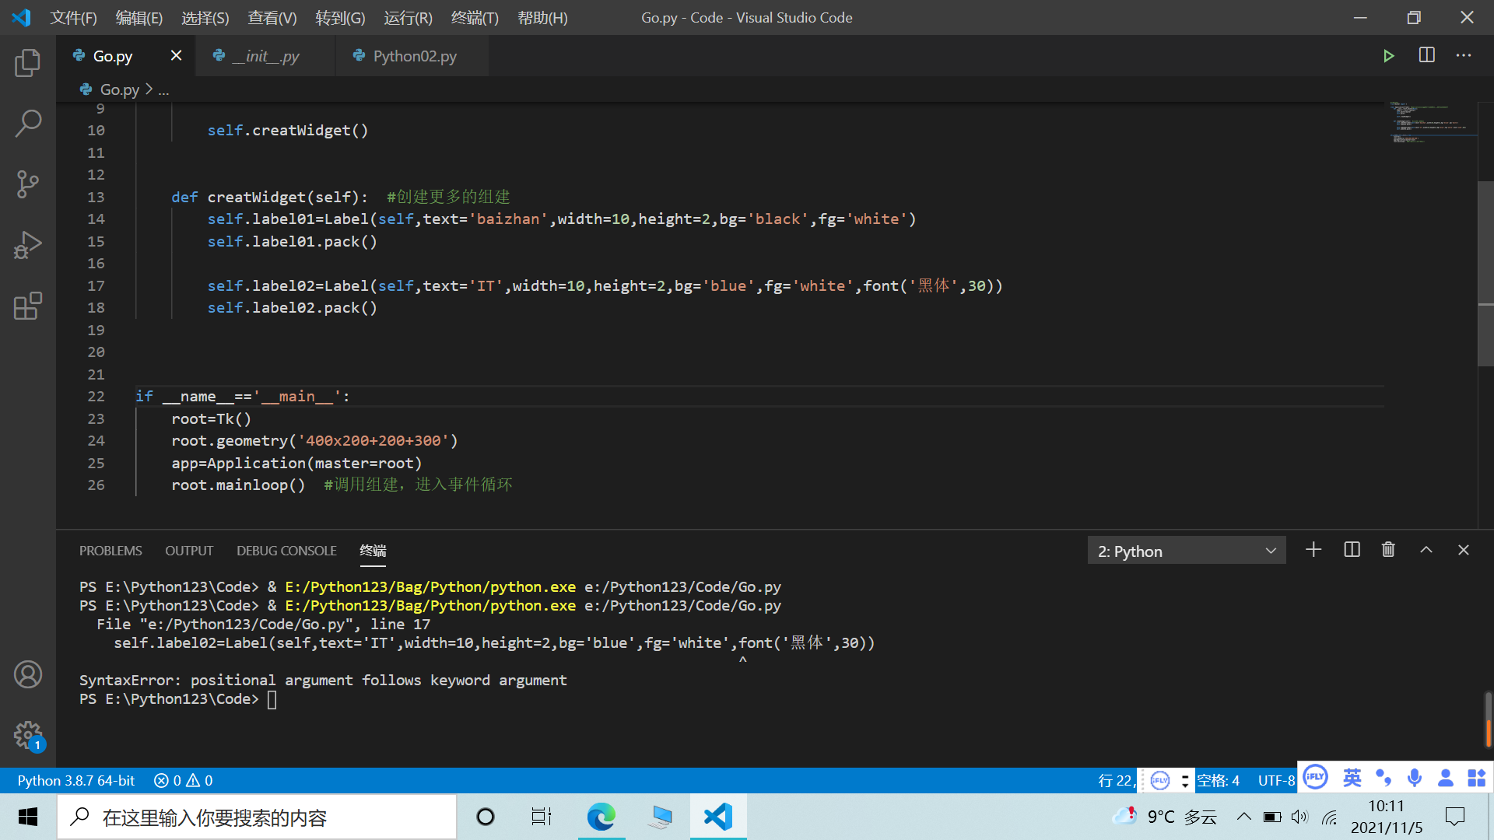Screen dimensions: 1494x840
Task: Open Cortana circle icon on taskbar
Action: 486,817
